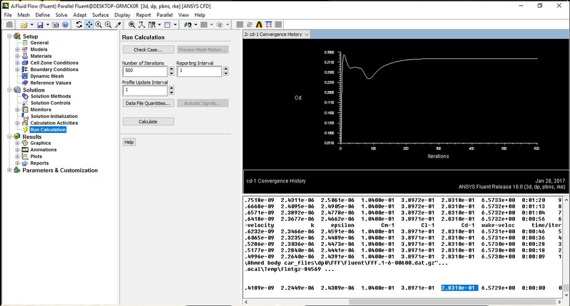Select Reports in the Results tree
The image size is (570, 306).
coord(40,163)
